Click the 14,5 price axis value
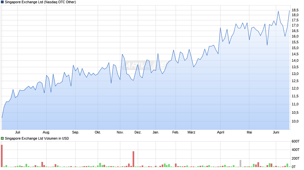 (x=295, y=54)
